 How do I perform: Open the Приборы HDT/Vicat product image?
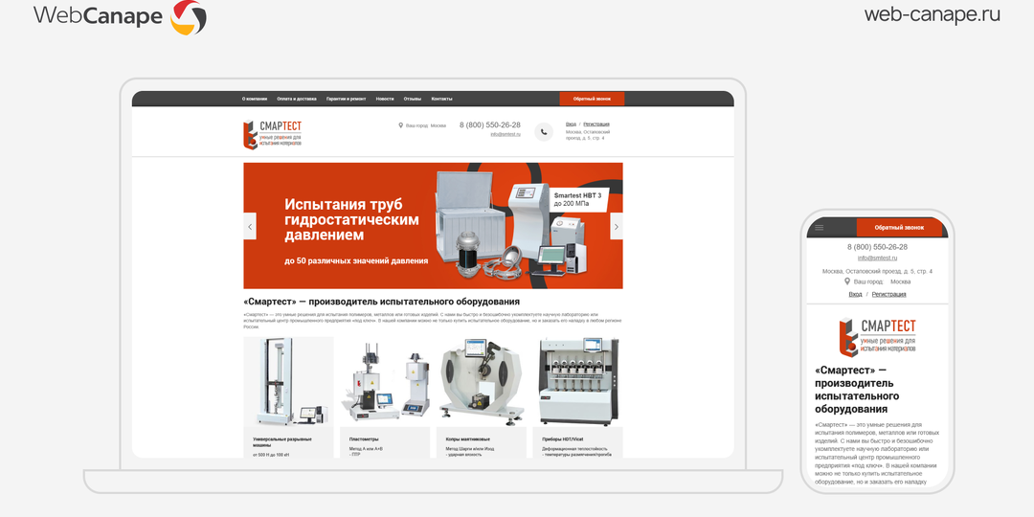tap(578, 381)
